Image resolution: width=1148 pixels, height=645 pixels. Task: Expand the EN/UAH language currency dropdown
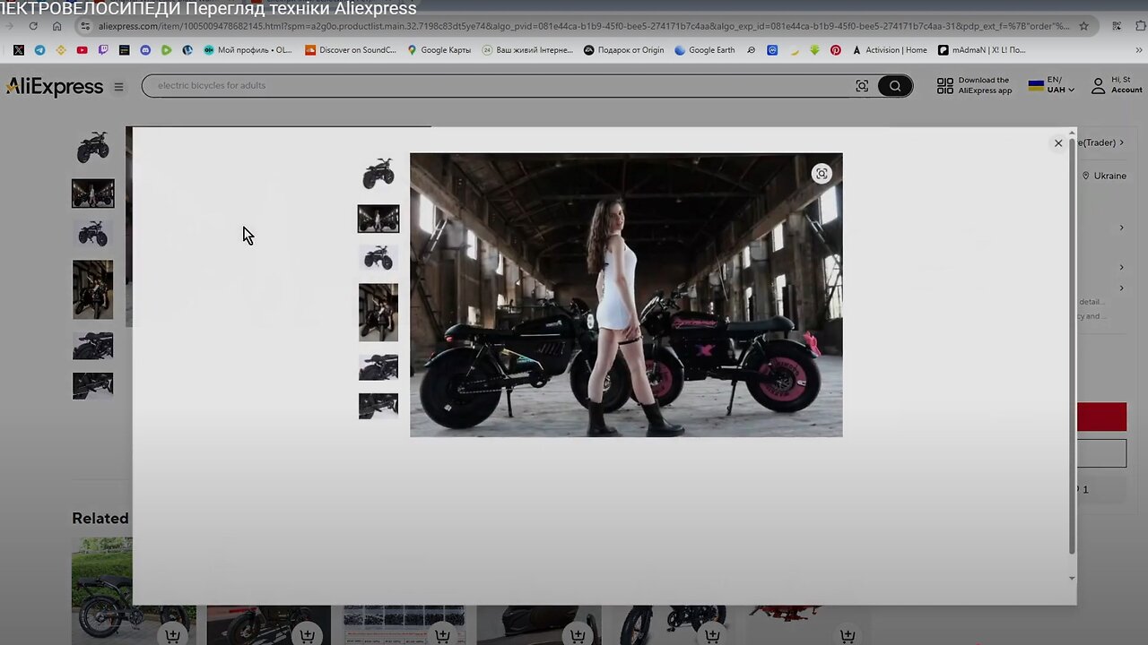click(1051, 86)
